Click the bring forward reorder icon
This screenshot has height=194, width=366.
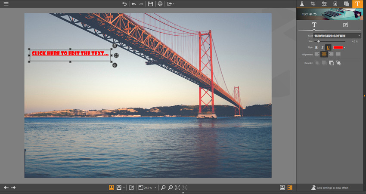[x=324, y=63]
